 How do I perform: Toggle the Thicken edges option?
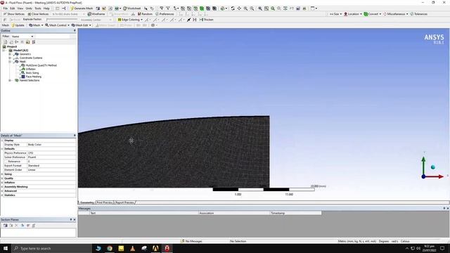tap(206, 20)
